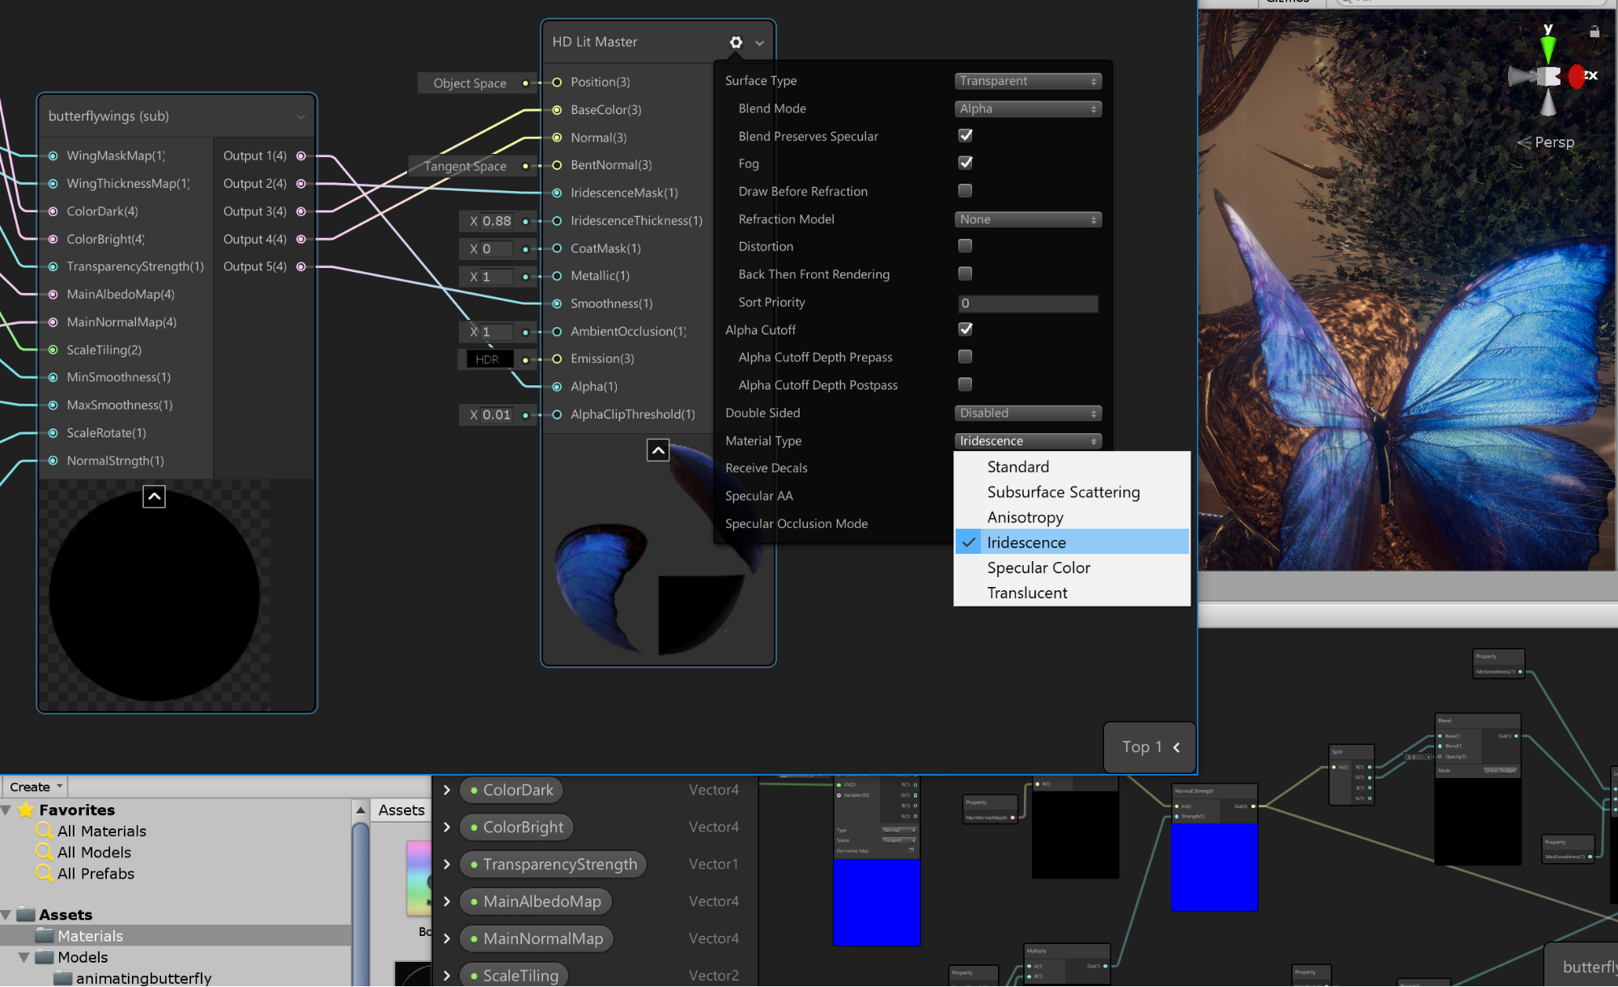1618x987 pixels.
Task: Open the Create dropdown in Project panel
Action: 36,786
